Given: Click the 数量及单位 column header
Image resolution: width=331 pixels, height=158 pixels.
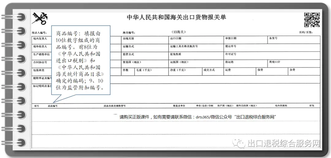Looking at the screenshot, I should (179, 106).
